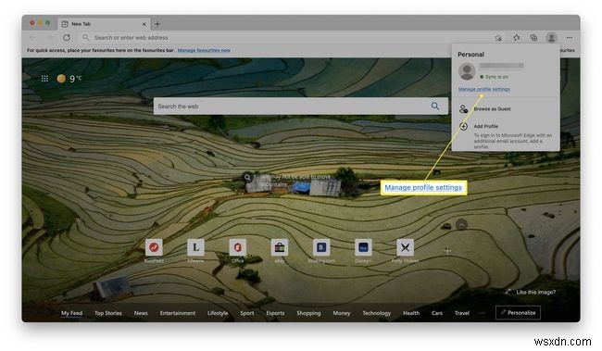Open the Office quick link tile
This screenshot has height=351, width=602.
tap(238, 247)
